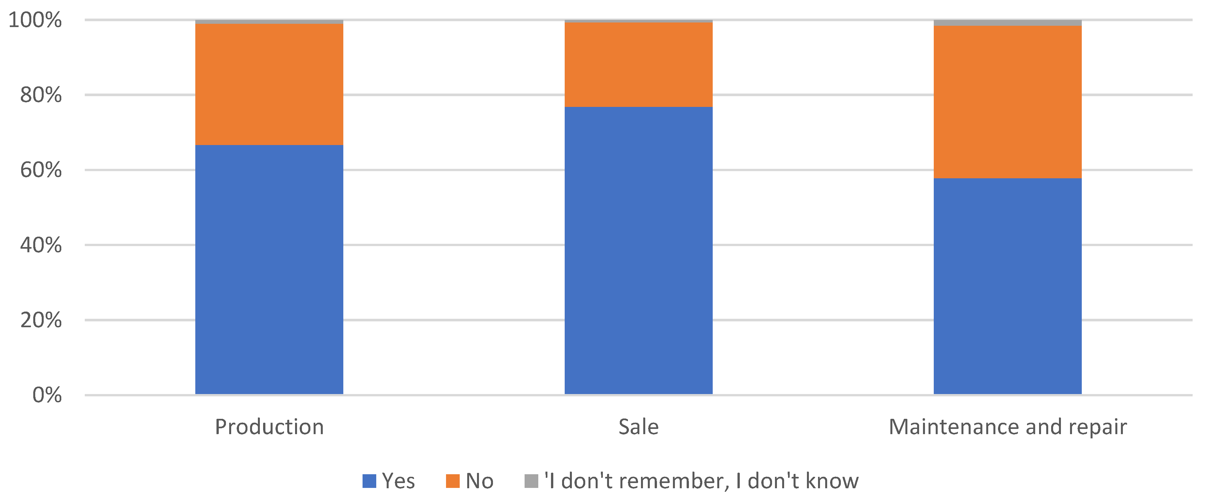The image size is (1206, 499).
Task: Select the 0% y-axis label
Action: 47,395
